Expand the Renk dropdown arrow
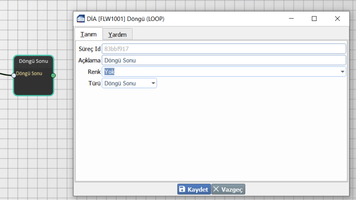This screenshot has height=200, width=356. 343,72
